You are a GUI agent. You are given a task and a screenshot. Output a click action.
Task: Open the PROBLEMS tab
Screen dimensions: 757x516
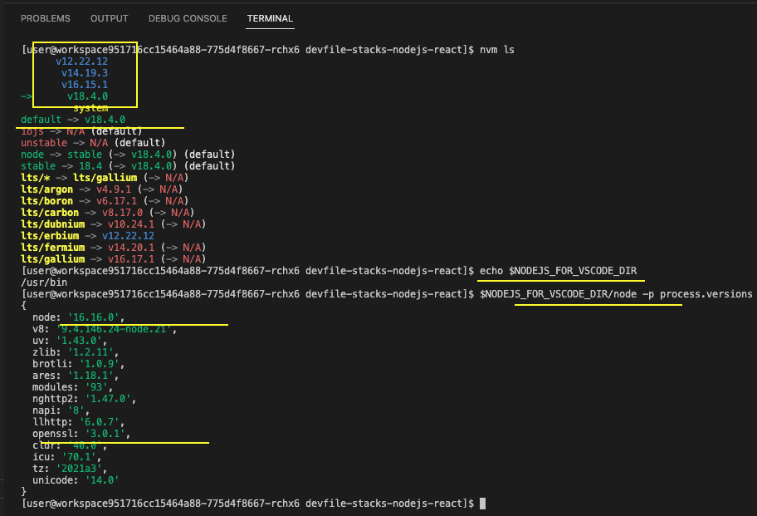click(45, 18)
